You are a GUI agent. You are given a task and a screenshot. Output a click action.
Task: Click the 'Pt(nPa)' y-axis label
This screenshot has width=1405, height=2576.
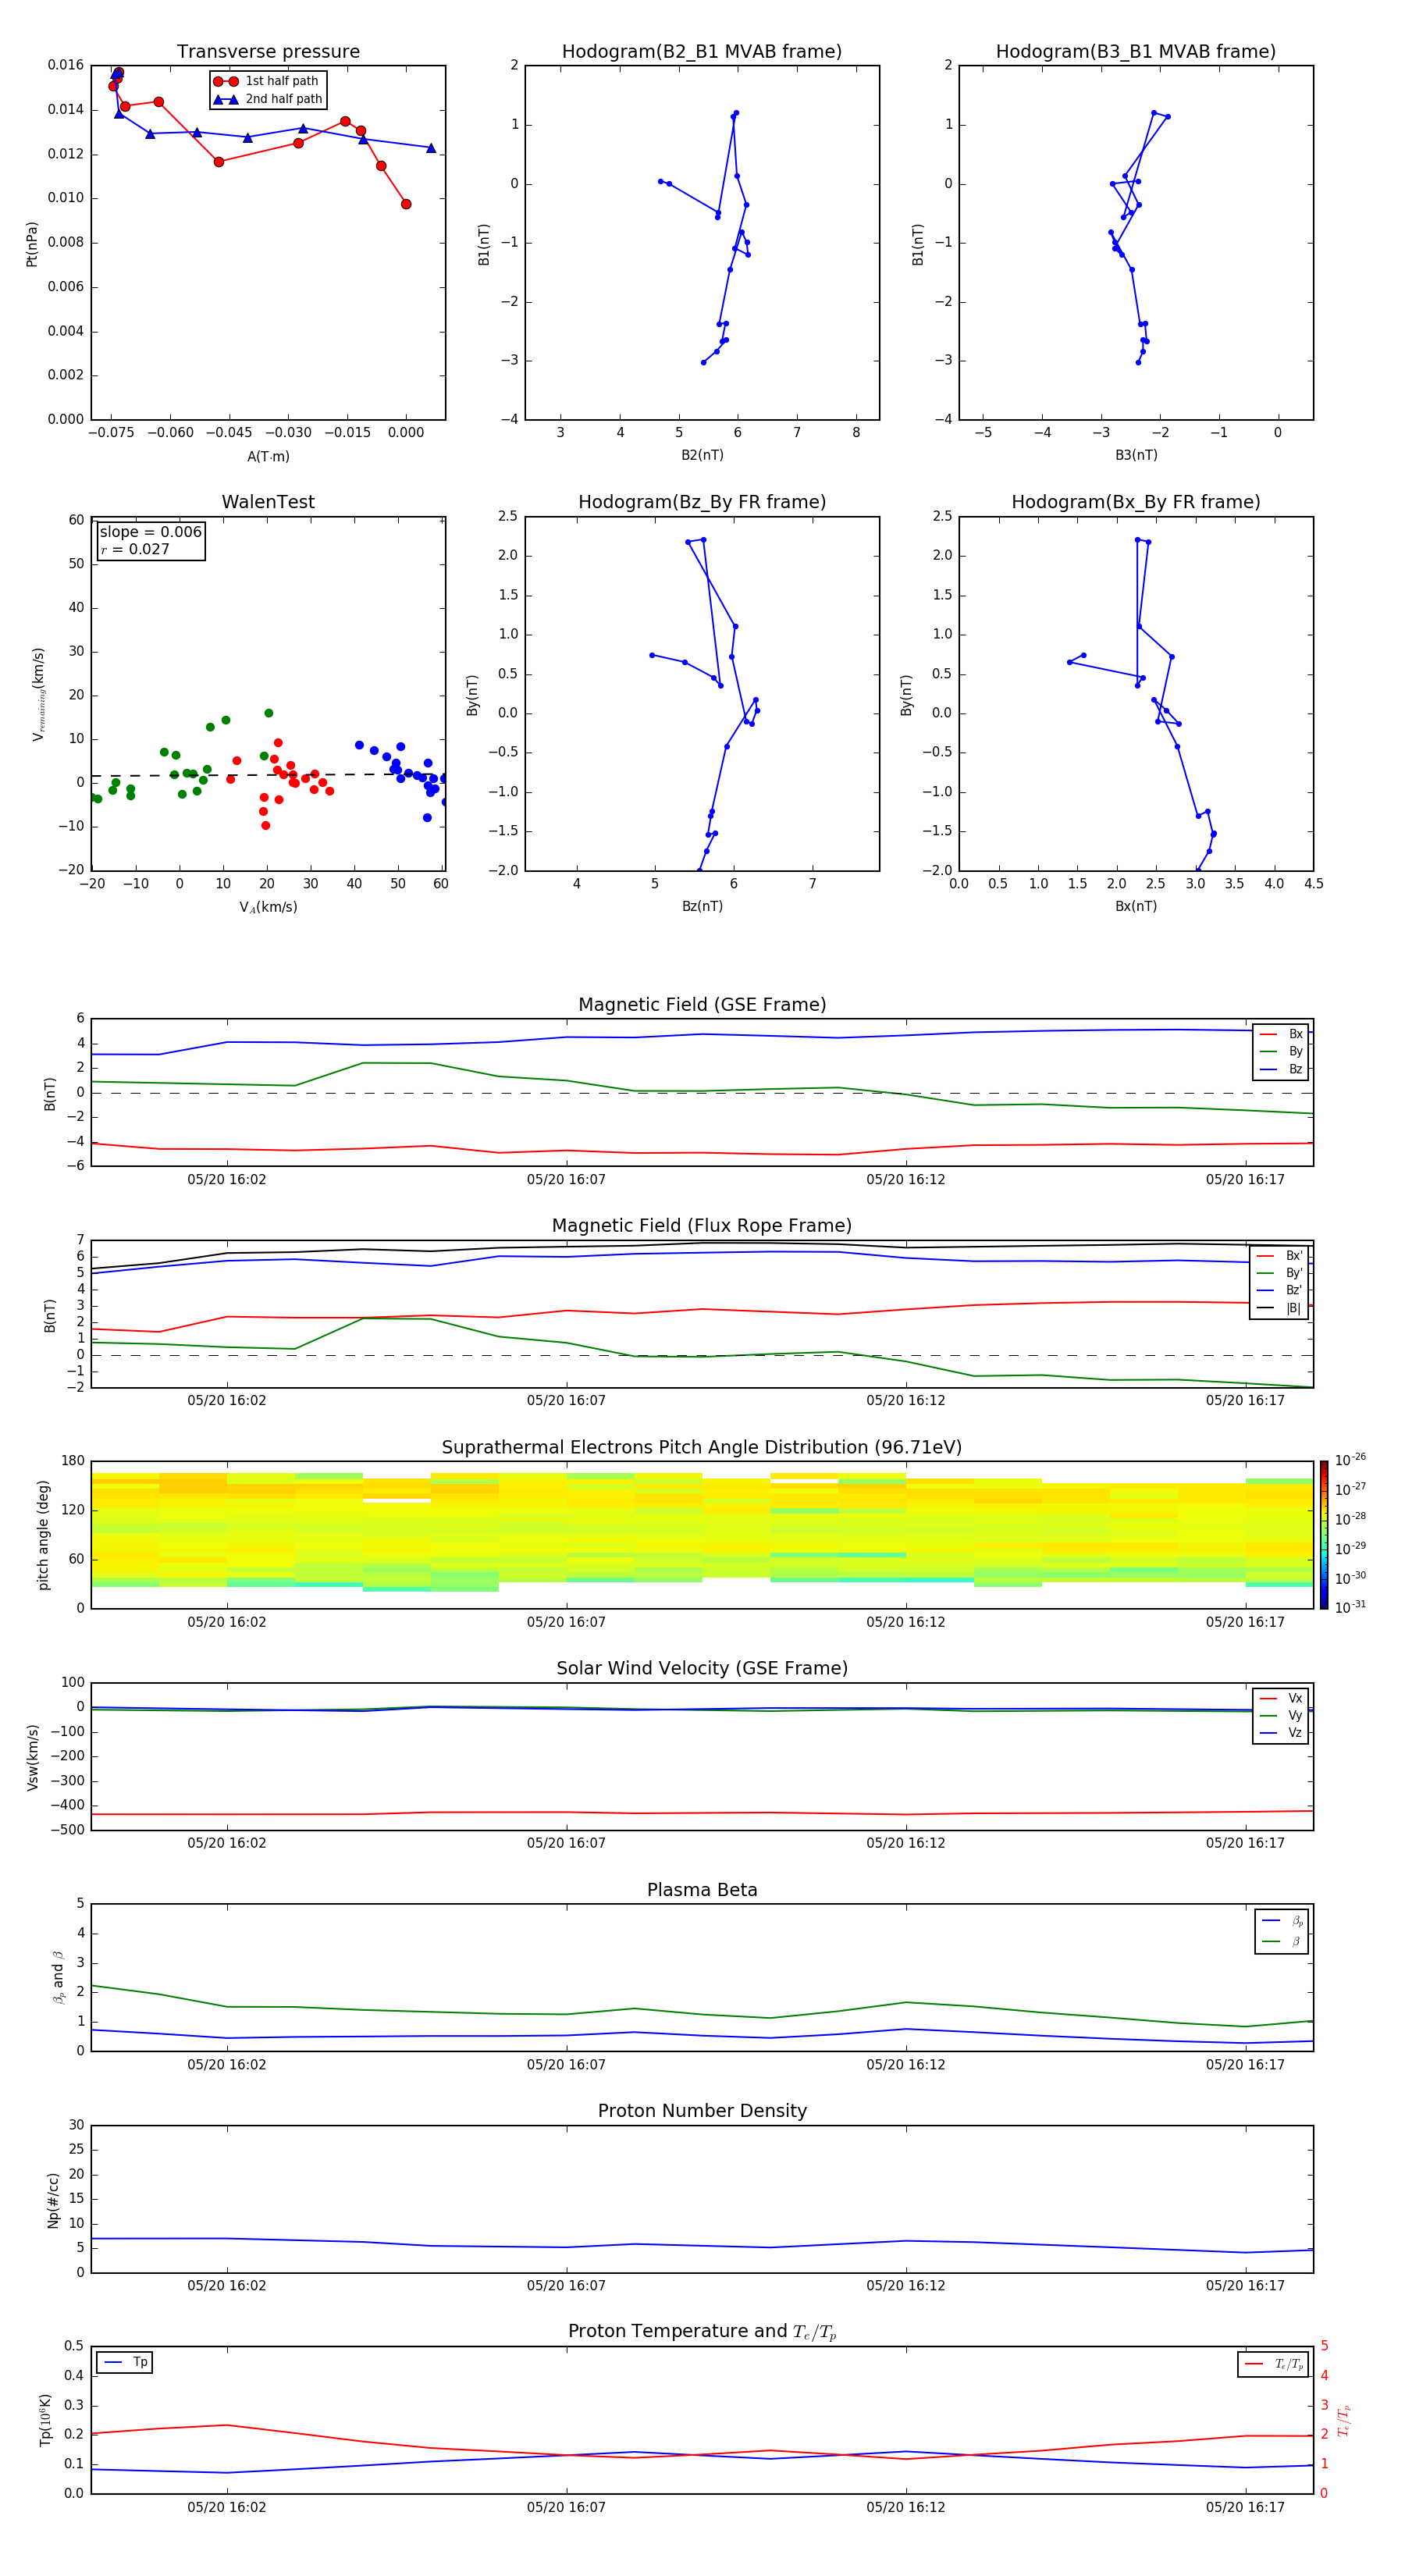[32, 244]
